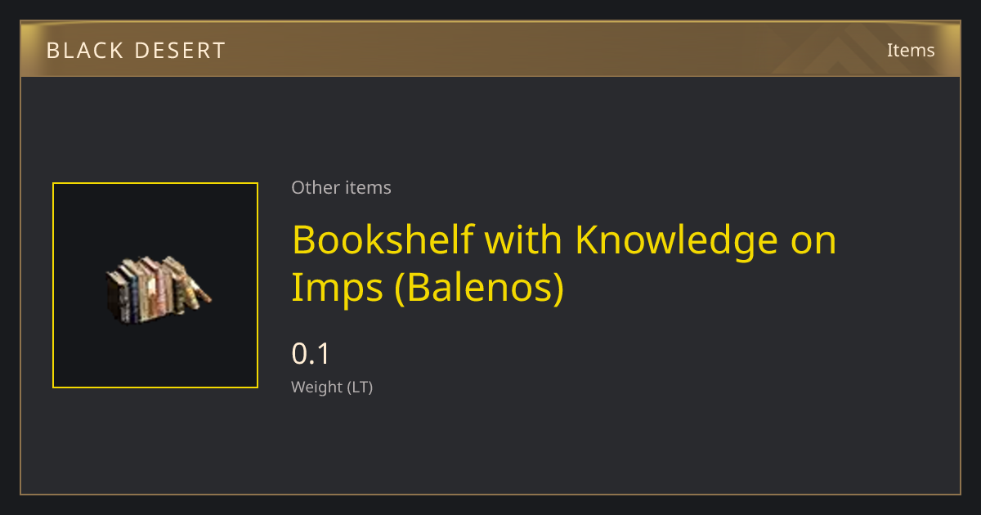Click the word Other above the title
Viewport: 981px width, 515px height.
pos(315,187)
